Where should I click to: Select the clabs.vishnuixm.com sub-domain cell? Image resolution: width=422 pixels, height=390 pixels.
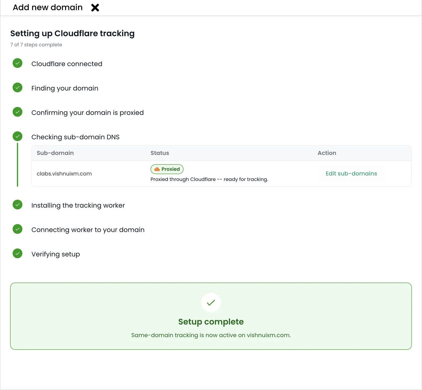point(64,174)
